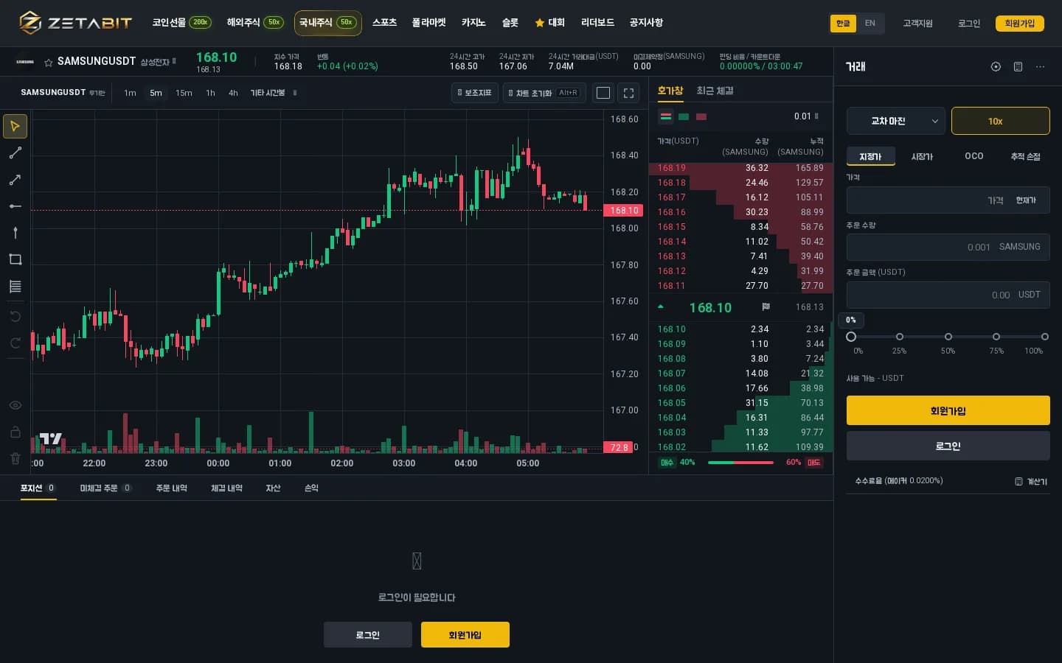Click the redo arrow in chart toolbar
Image resolution: width=1062 pixels, height=663 pixels.
coord(15,343)
